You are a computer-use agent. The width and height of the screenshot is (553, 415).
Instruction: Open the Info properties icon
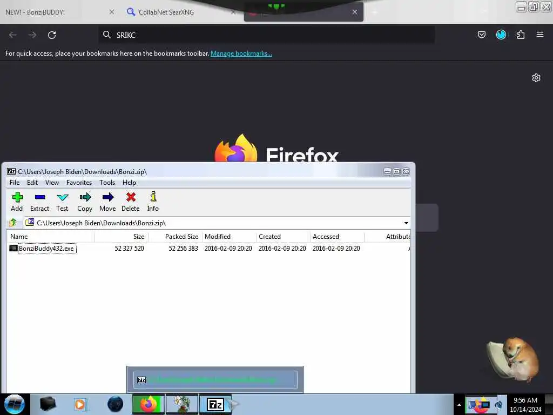point(153,197)
